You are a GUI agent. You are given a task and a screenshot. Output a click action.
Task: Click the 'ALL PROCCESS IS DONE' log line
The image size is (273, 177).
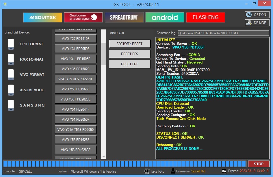[180, 149]
